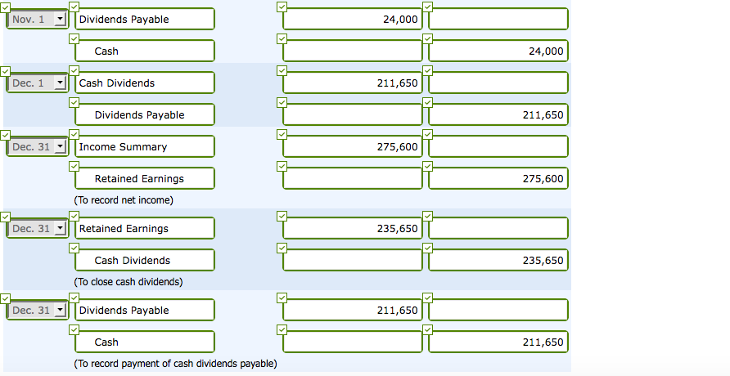Select the Cash Dividends account field in the Dec. 1 entry
Viewport: 730px width, 376px height.
click(x=145, y=83)
